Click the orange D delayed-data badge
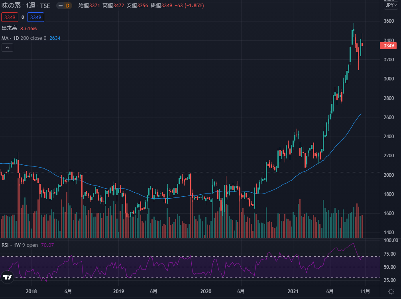The width and height of the screenshot is (401, 299). pyautogui.click(x=67, y=5)
